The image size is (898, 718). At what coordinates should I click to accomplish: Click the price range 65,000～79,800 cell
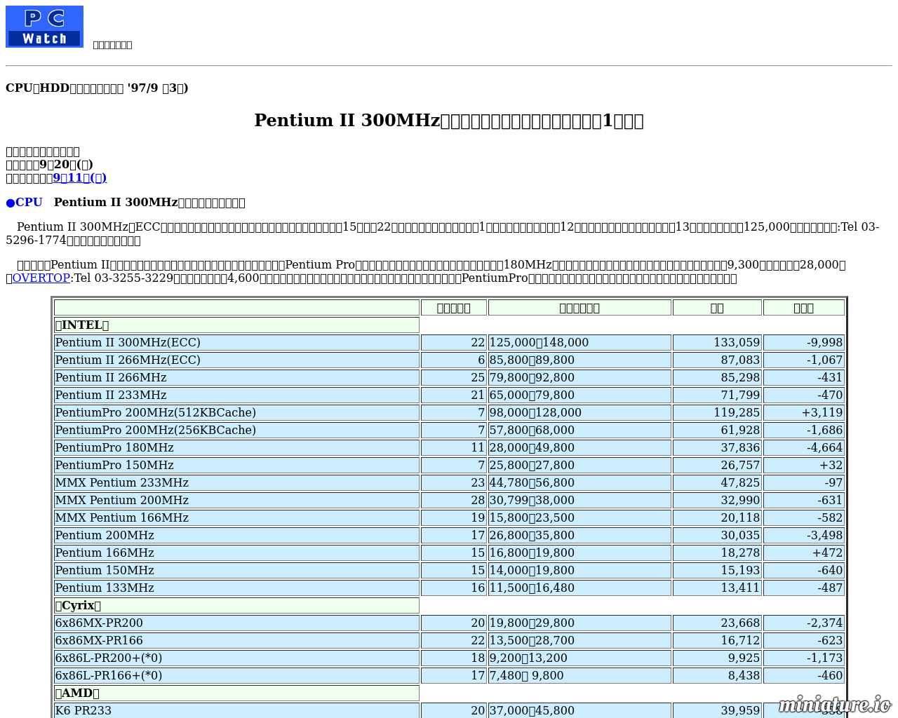coord(579,395)
